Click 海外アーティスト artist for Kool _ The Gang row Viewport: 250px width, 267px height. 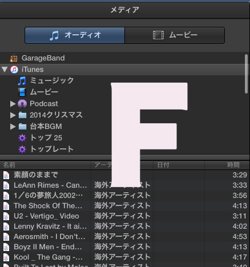(x=122, y=257)
